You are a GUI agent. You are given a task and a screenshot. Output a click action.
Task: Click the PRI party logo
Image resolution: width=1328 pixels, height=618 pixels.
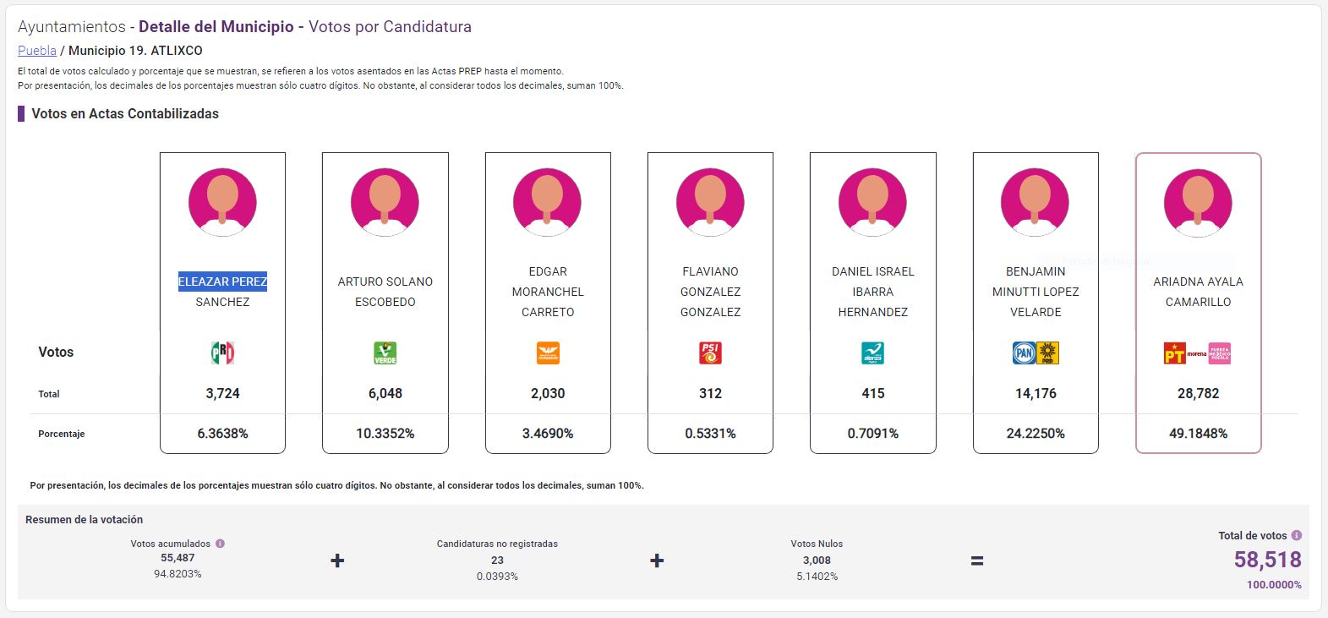click(222, 353)
